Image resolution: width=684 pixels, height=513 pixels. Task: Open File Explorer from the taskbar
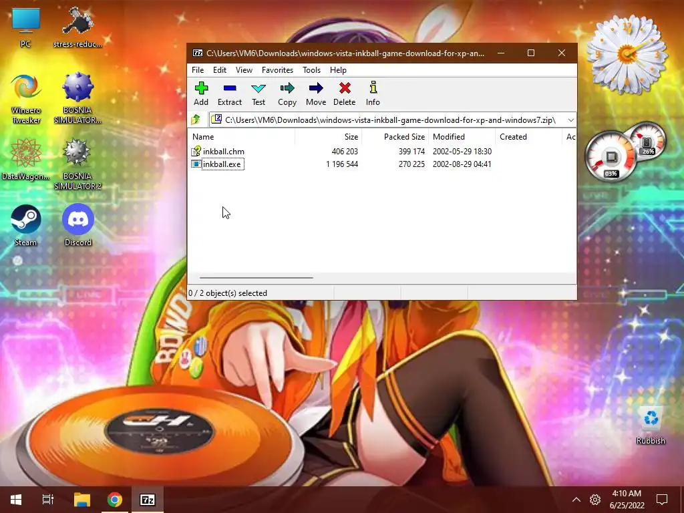[81, 500]
